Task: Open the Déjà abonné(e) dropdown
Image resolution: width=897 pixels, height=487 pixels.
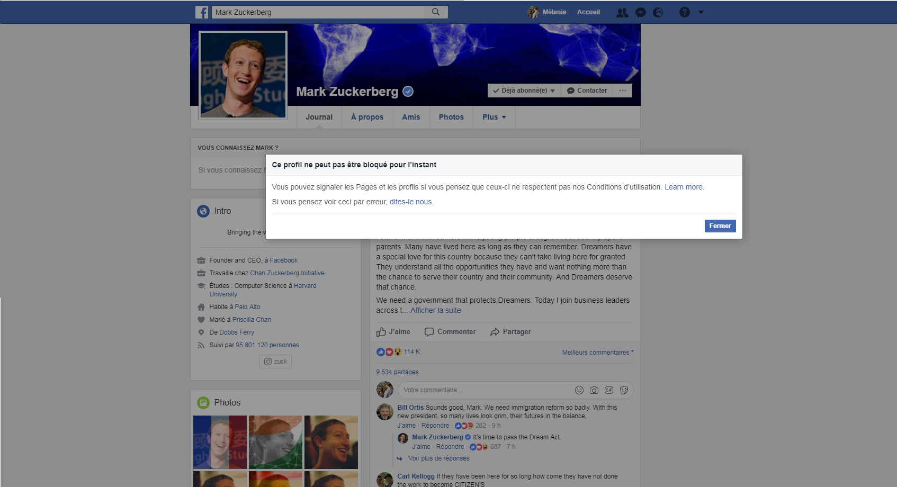Action: [523, 90]
